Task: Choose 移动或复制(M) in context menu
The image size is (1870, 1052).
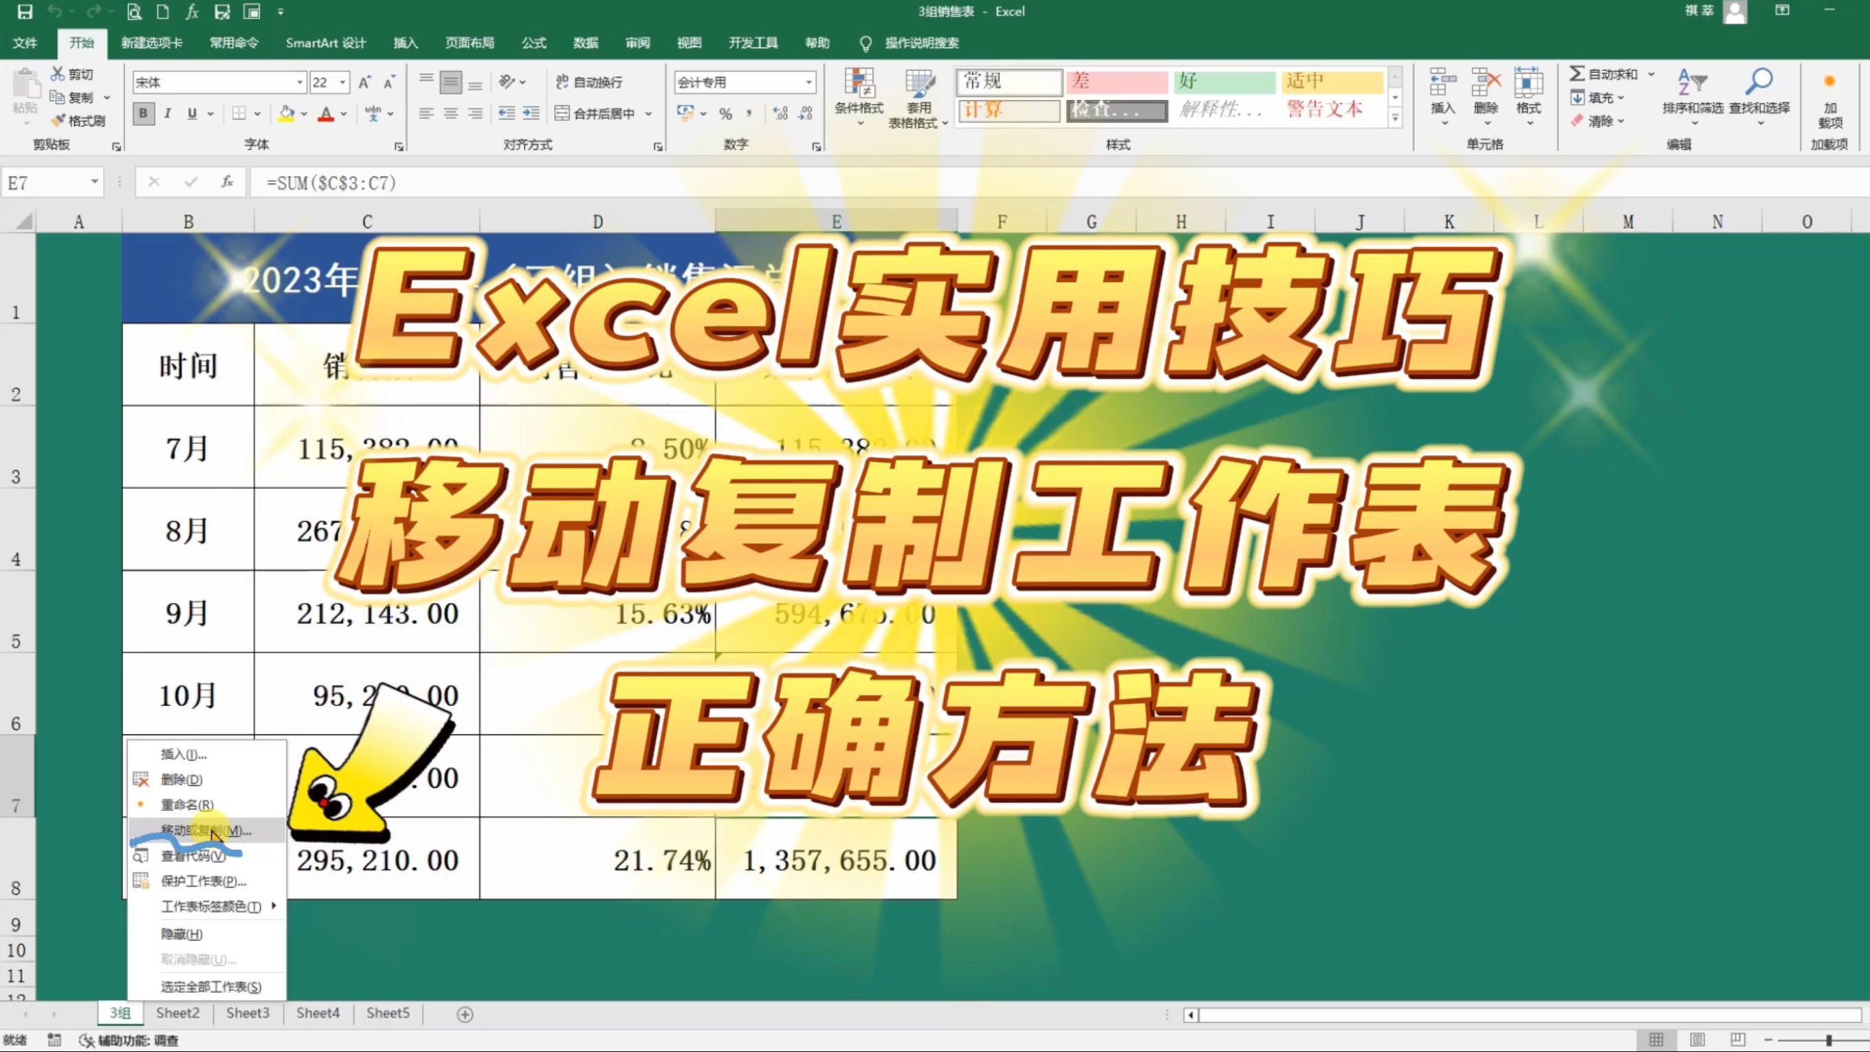Action: tap(207, 831)
